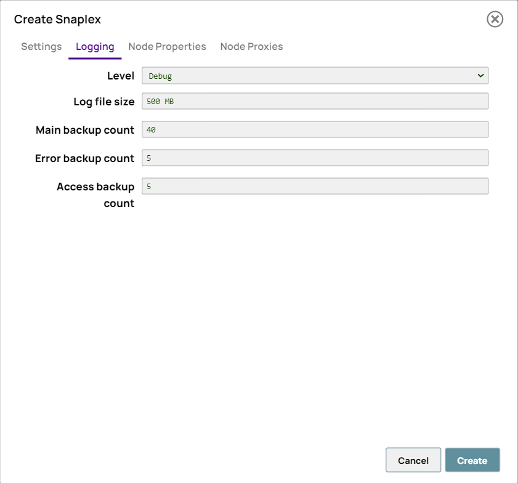Click the 500 MB value
The width and height of the screenshot is (518, 483).
(x=160, y=100)
